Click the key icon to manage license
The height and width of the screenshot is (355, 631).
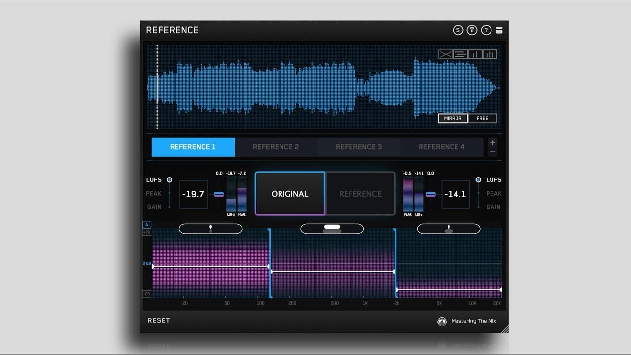(472, 30)
